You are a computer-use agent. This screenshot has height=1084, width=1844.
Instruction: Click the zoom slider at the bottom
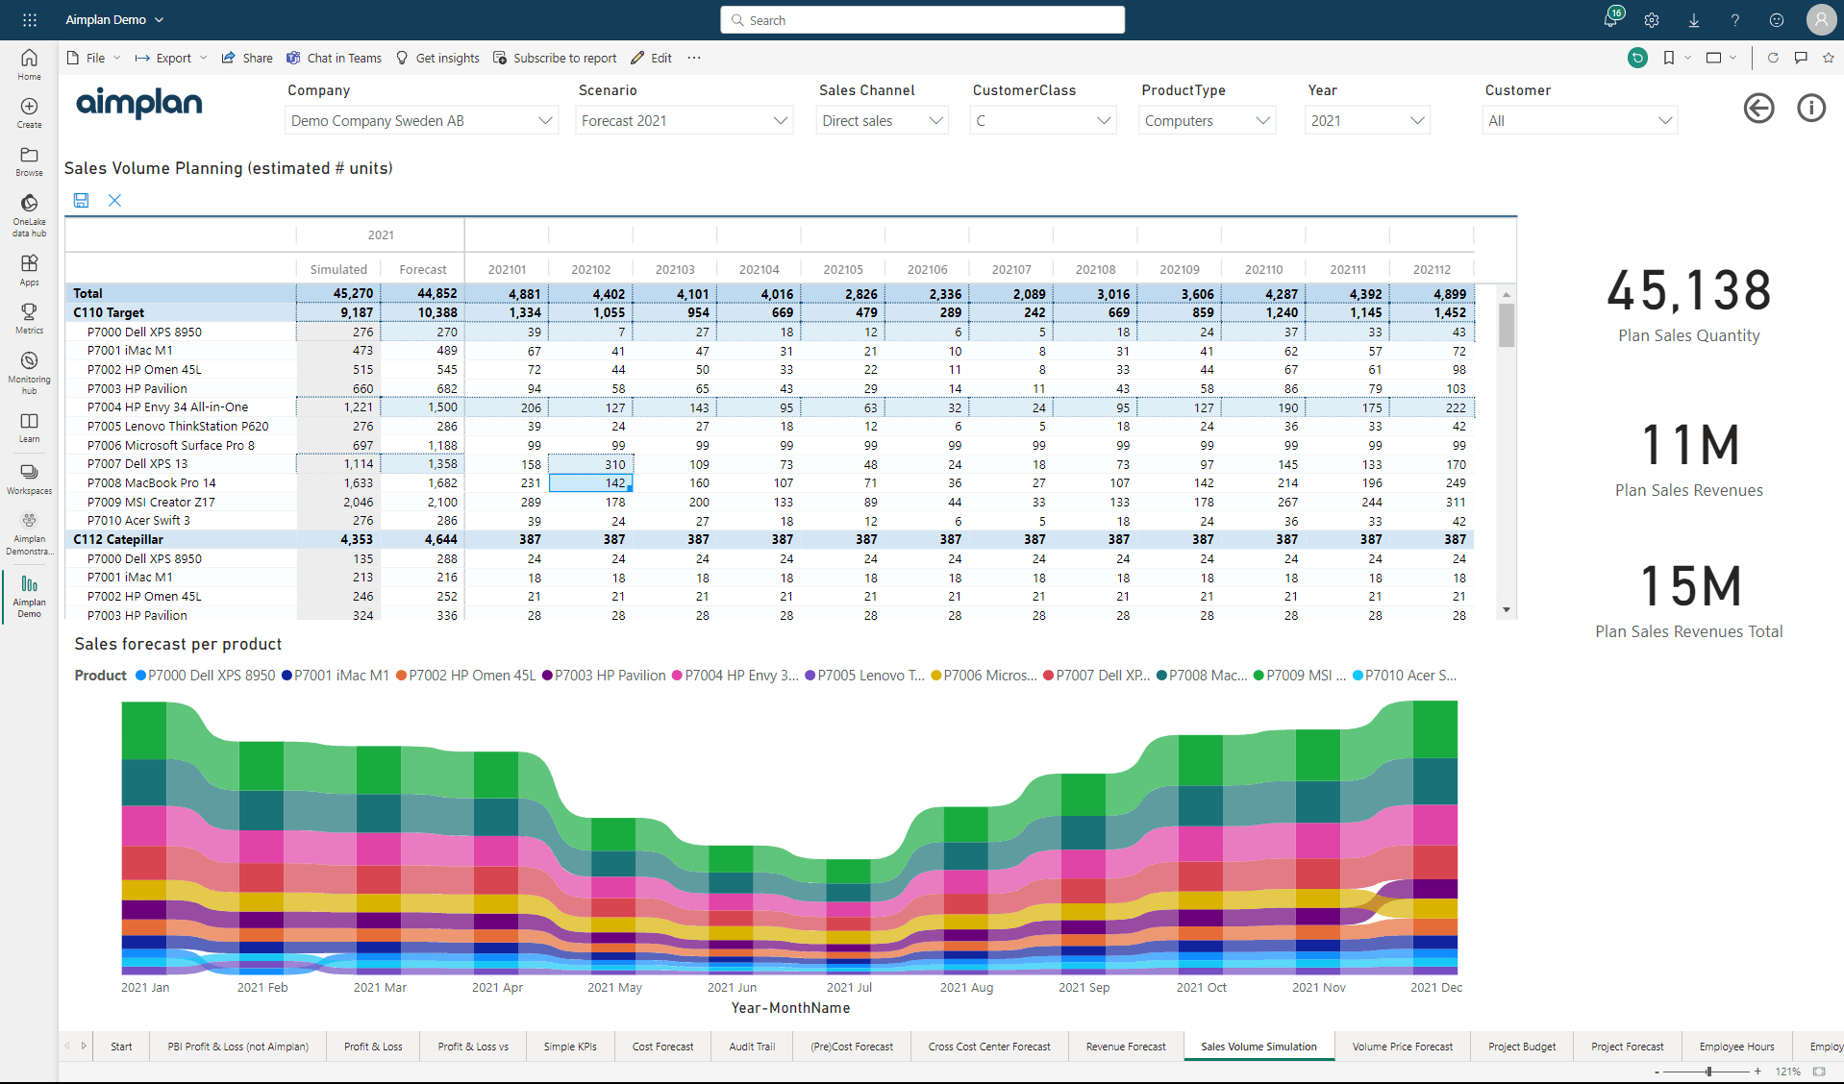[x=1707, y=1071]
